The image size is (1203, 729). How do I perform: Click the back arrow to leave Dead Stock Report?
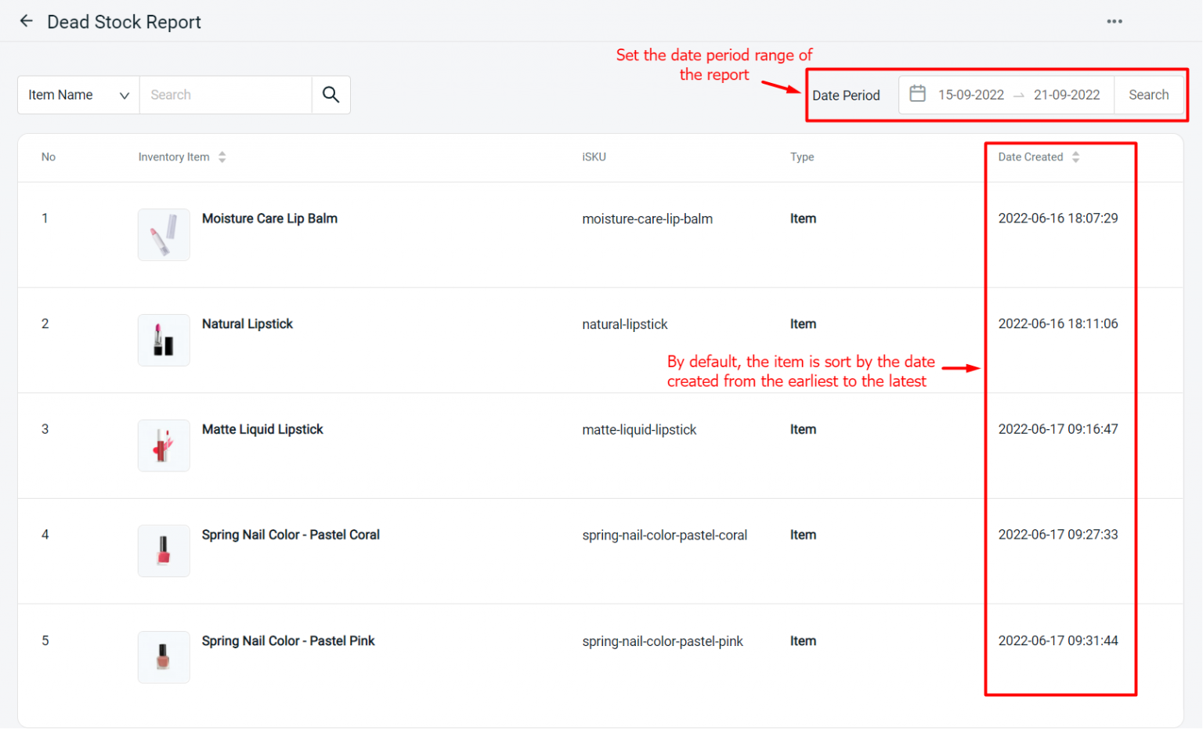tap(26, 21)
